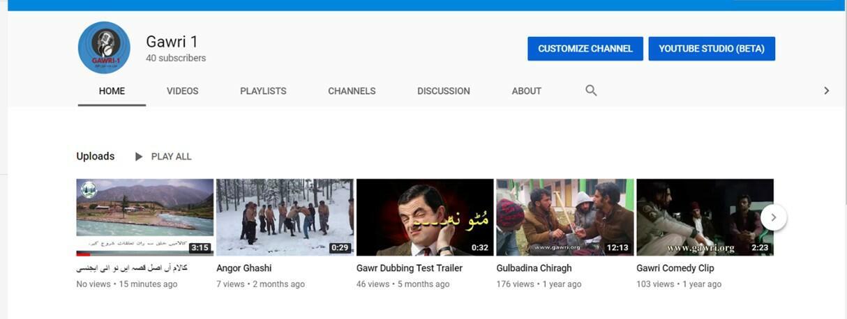Open Gulbadina Chiragh video title
The image size is (847, 319).
click(x=534, y=268)
